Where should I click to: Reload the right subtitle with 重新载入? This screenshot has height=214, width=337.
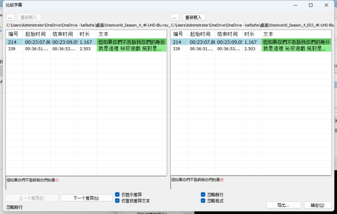pyautogui.click(x=194, y=17)
